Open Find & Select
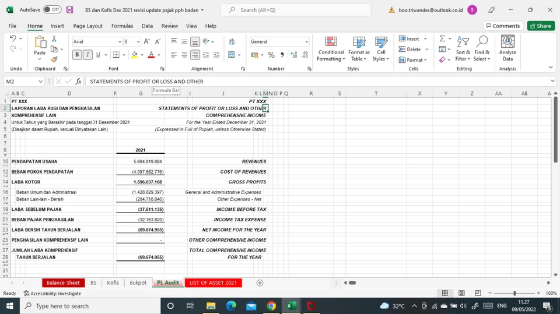The height and width of the screenshot is (314, 560). [x=482, y=48]
